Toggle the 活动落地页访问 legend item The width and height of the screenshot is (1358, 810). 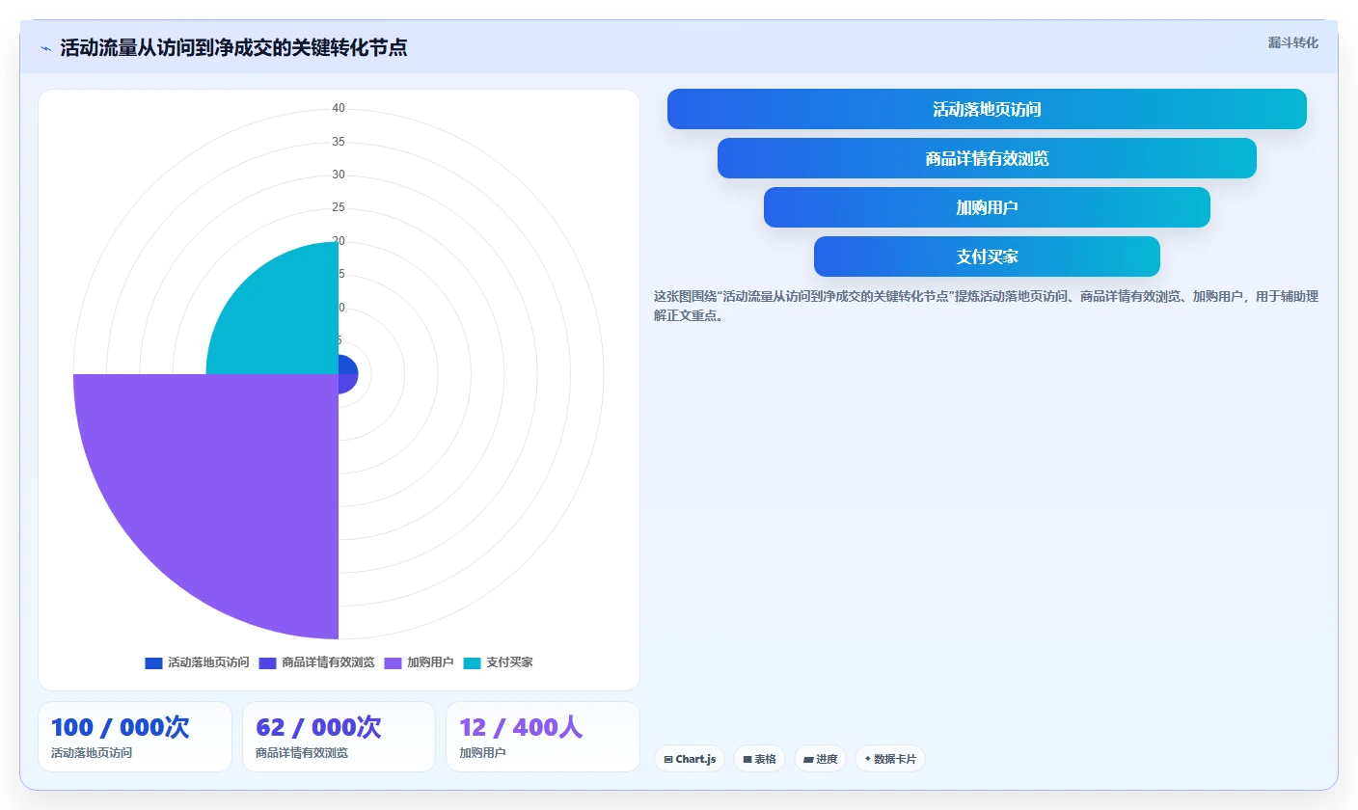(x=197, y=662)
